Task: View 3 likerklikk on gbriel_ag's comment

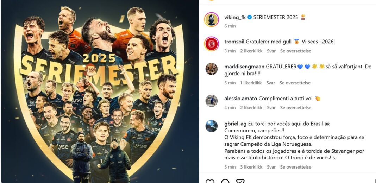Action: coord(251,167)
